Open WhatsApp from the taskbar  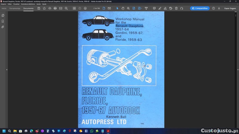(x=92, y=131)
